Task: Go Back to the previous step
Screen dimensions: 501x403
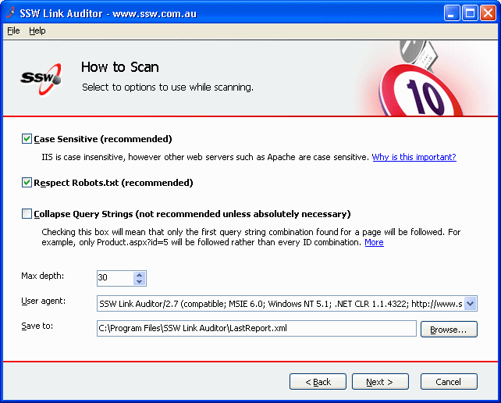Action: [318, 382]
